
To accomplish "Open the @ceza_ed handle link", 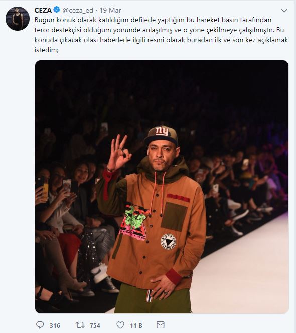I will pos(78,10).
